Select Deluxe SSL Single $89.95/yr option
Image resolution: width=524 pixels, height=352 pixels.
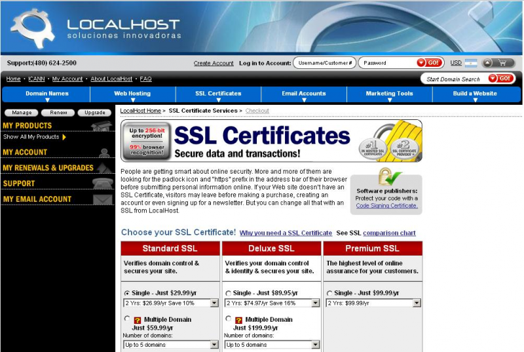228,293
